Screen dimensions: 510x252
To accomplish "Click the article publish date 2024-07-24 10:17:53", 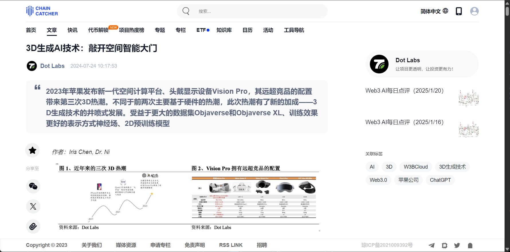I will pyautogui.click(x=94, y=66).
